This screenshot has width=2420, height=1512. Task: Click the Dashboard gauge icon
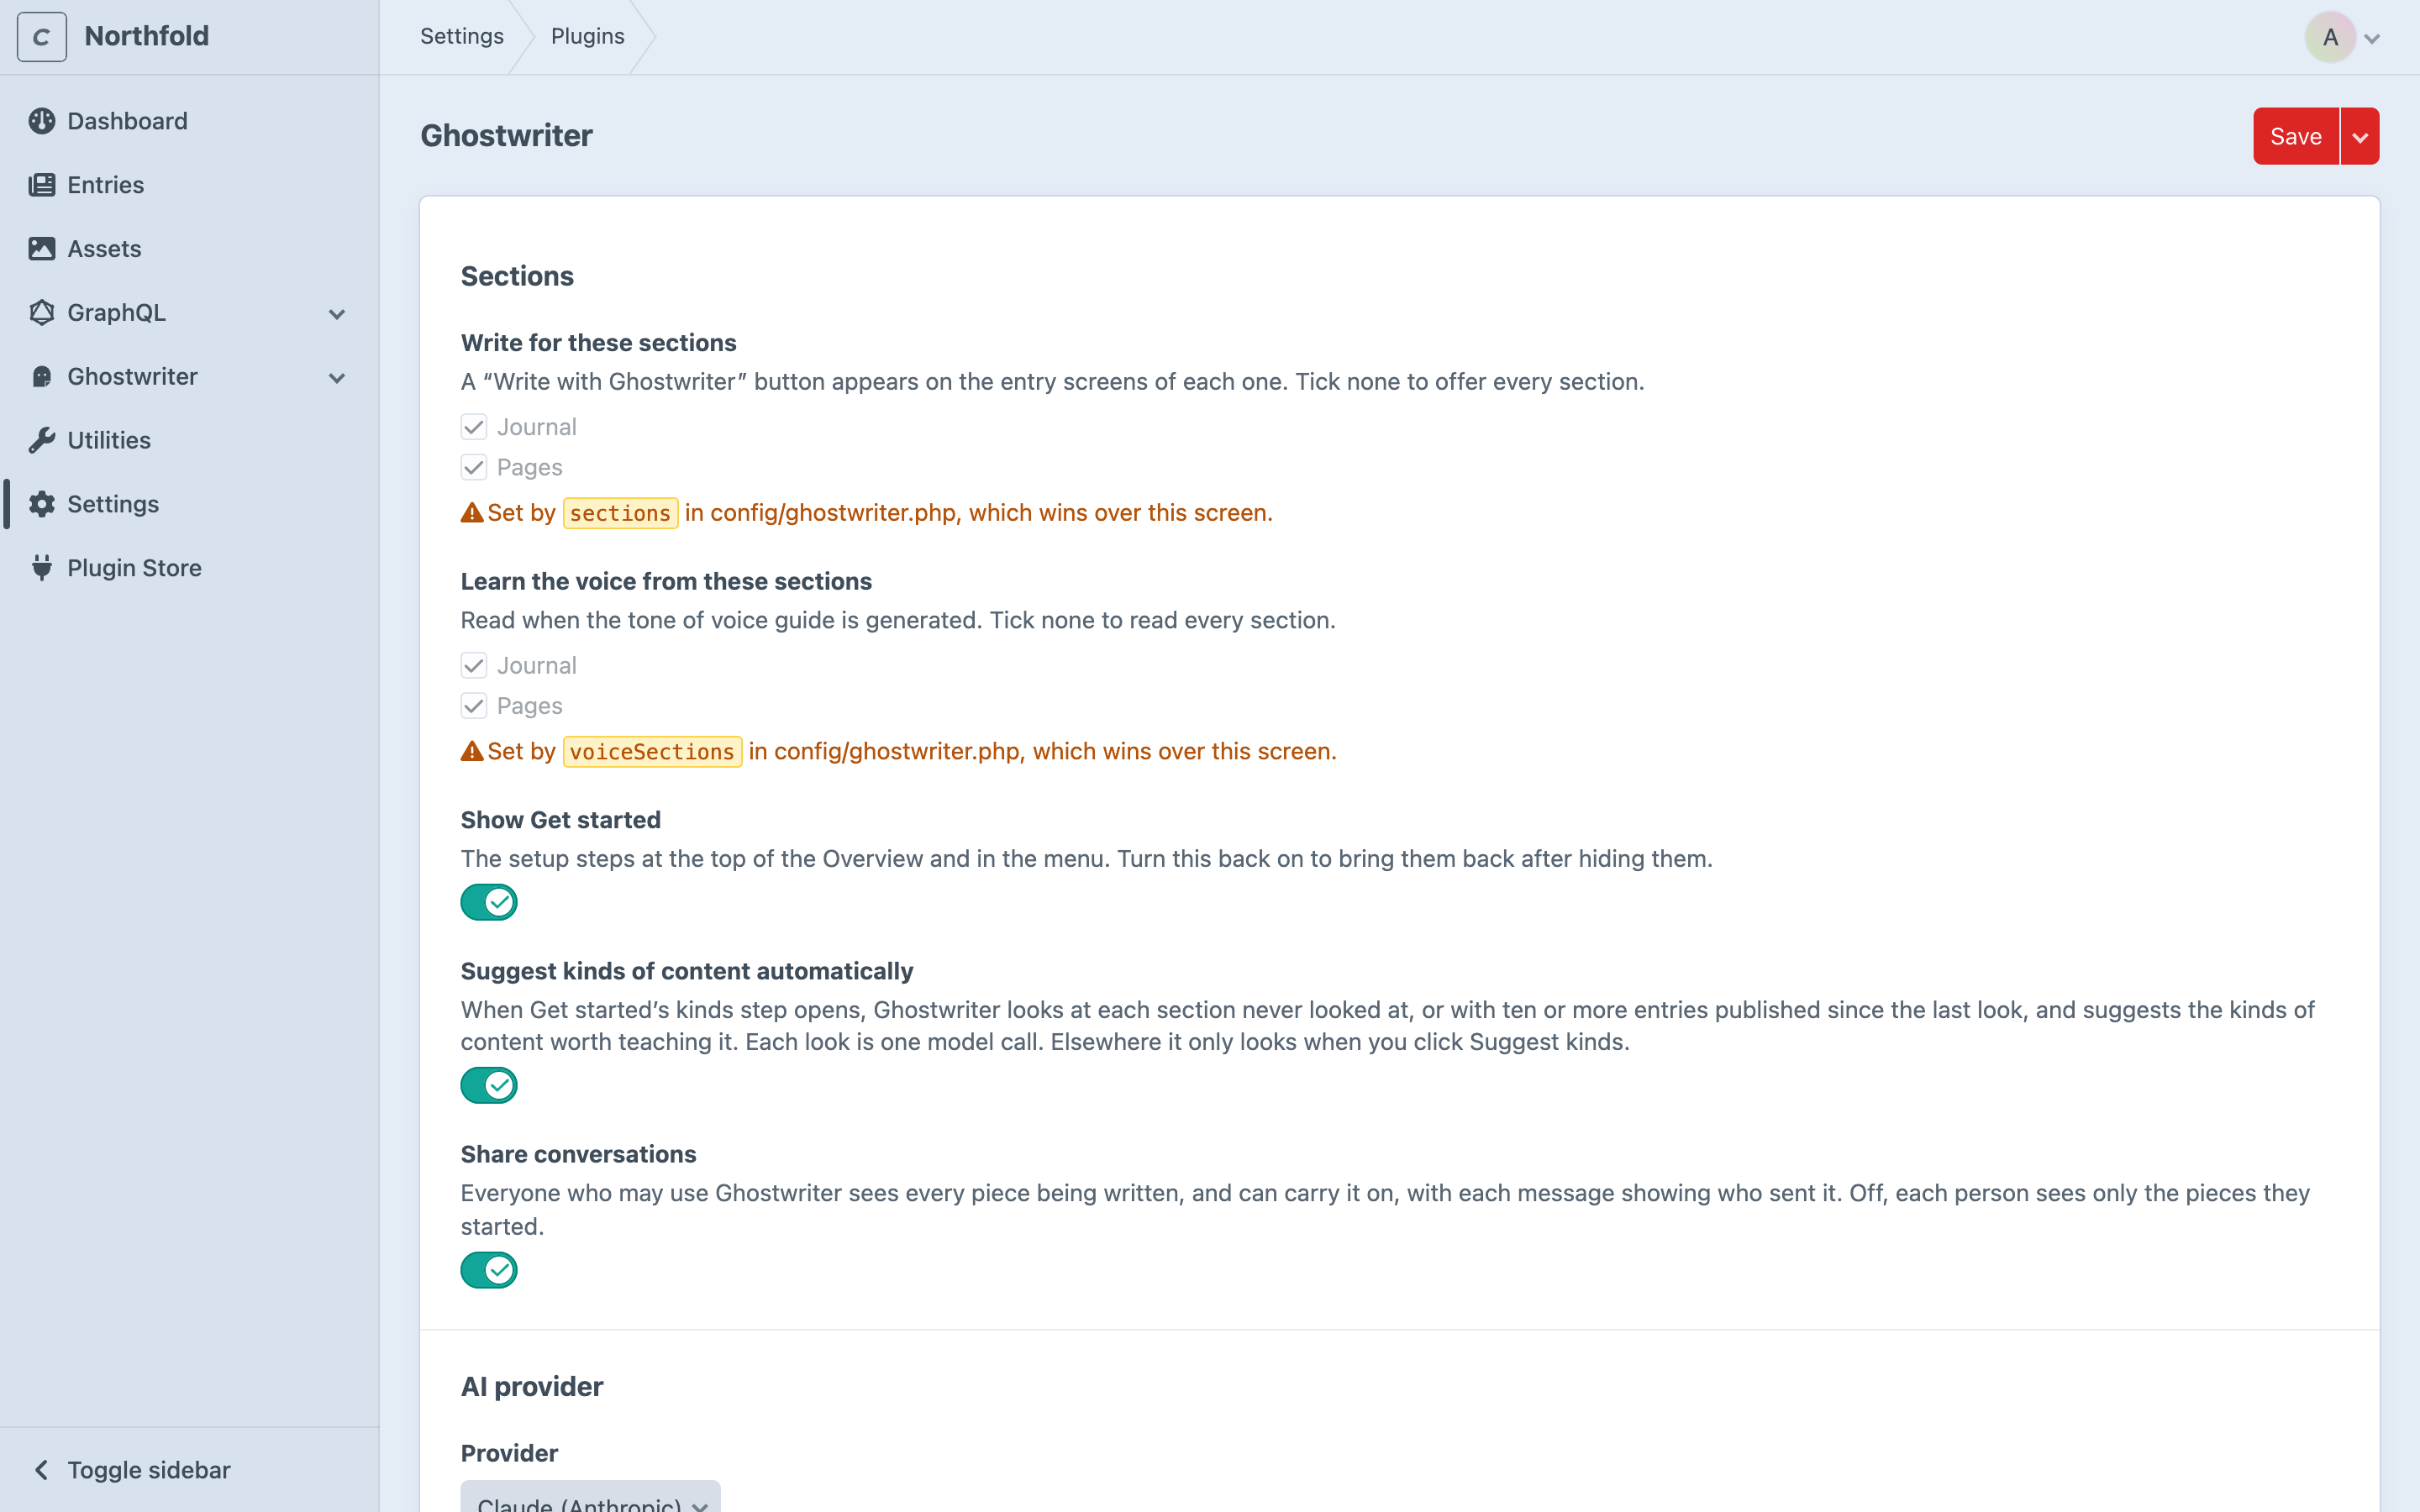pos(42,121)
